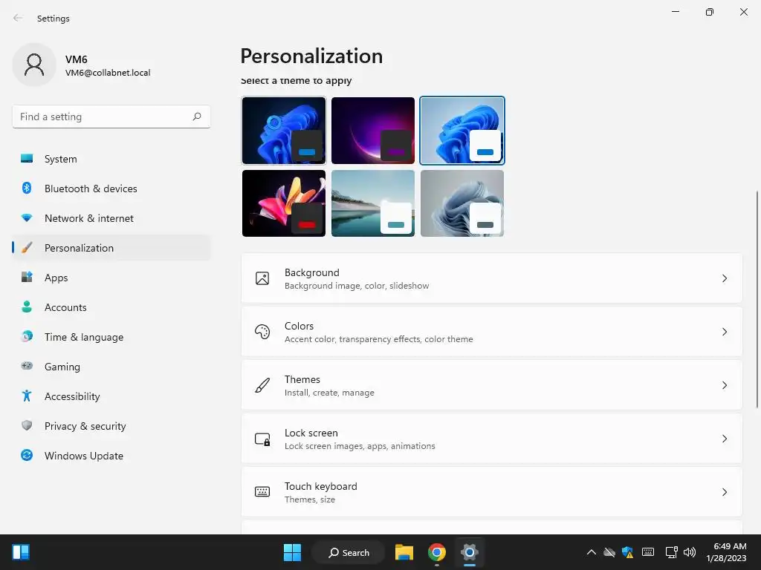
Task: Click the Lock screen icon
Action: coord(262,439)
